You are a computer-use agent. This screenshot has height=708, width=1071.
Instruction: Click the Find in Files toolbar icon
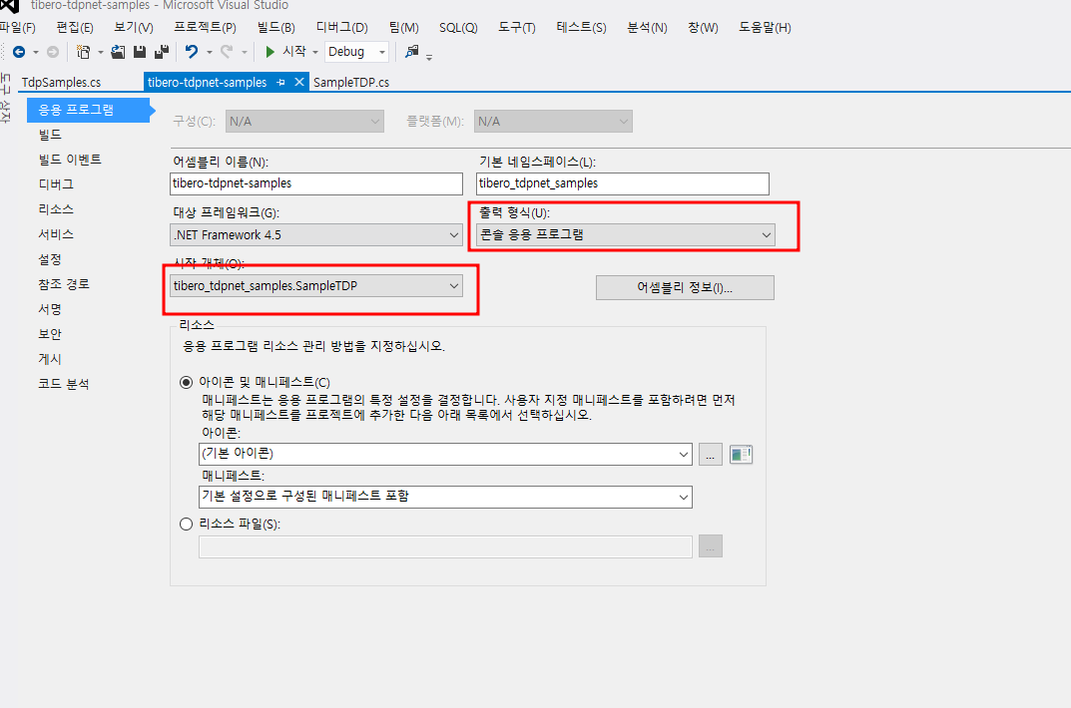(x=411, y=52)
